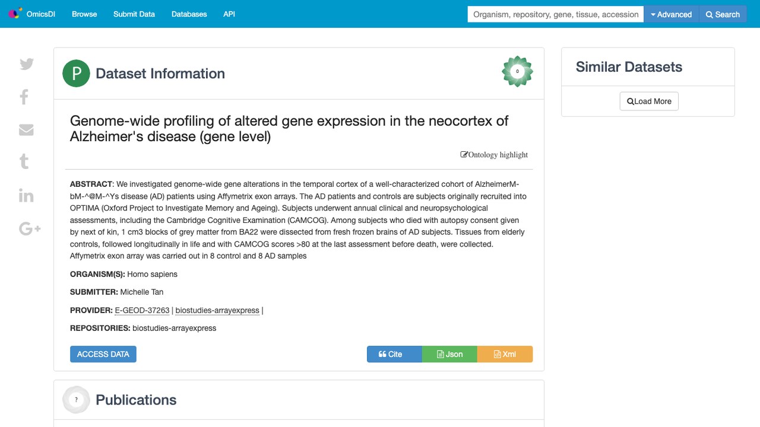Click the submitter name Michelle Tan
This screenshot has height=427, width=760.
pos(142,292)
